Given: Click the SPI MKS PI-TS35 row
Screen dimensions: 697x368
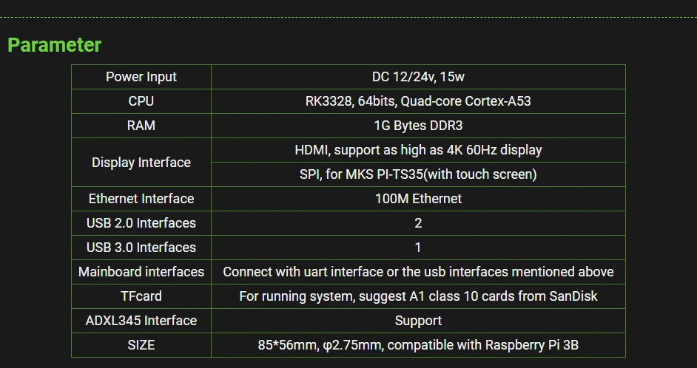Looking at the screenshot, I should pyautogui.click(x=418, y=174).
